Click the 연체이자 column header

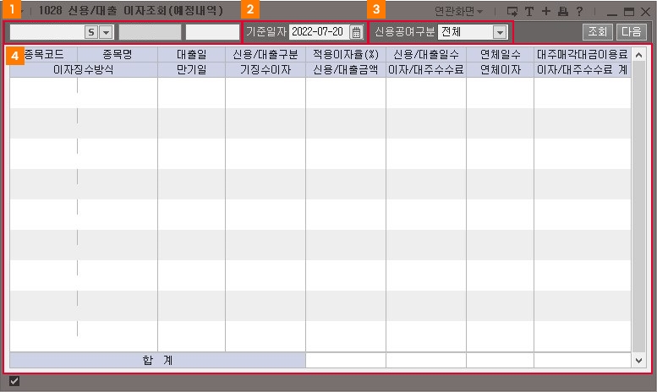coord(501,69)
